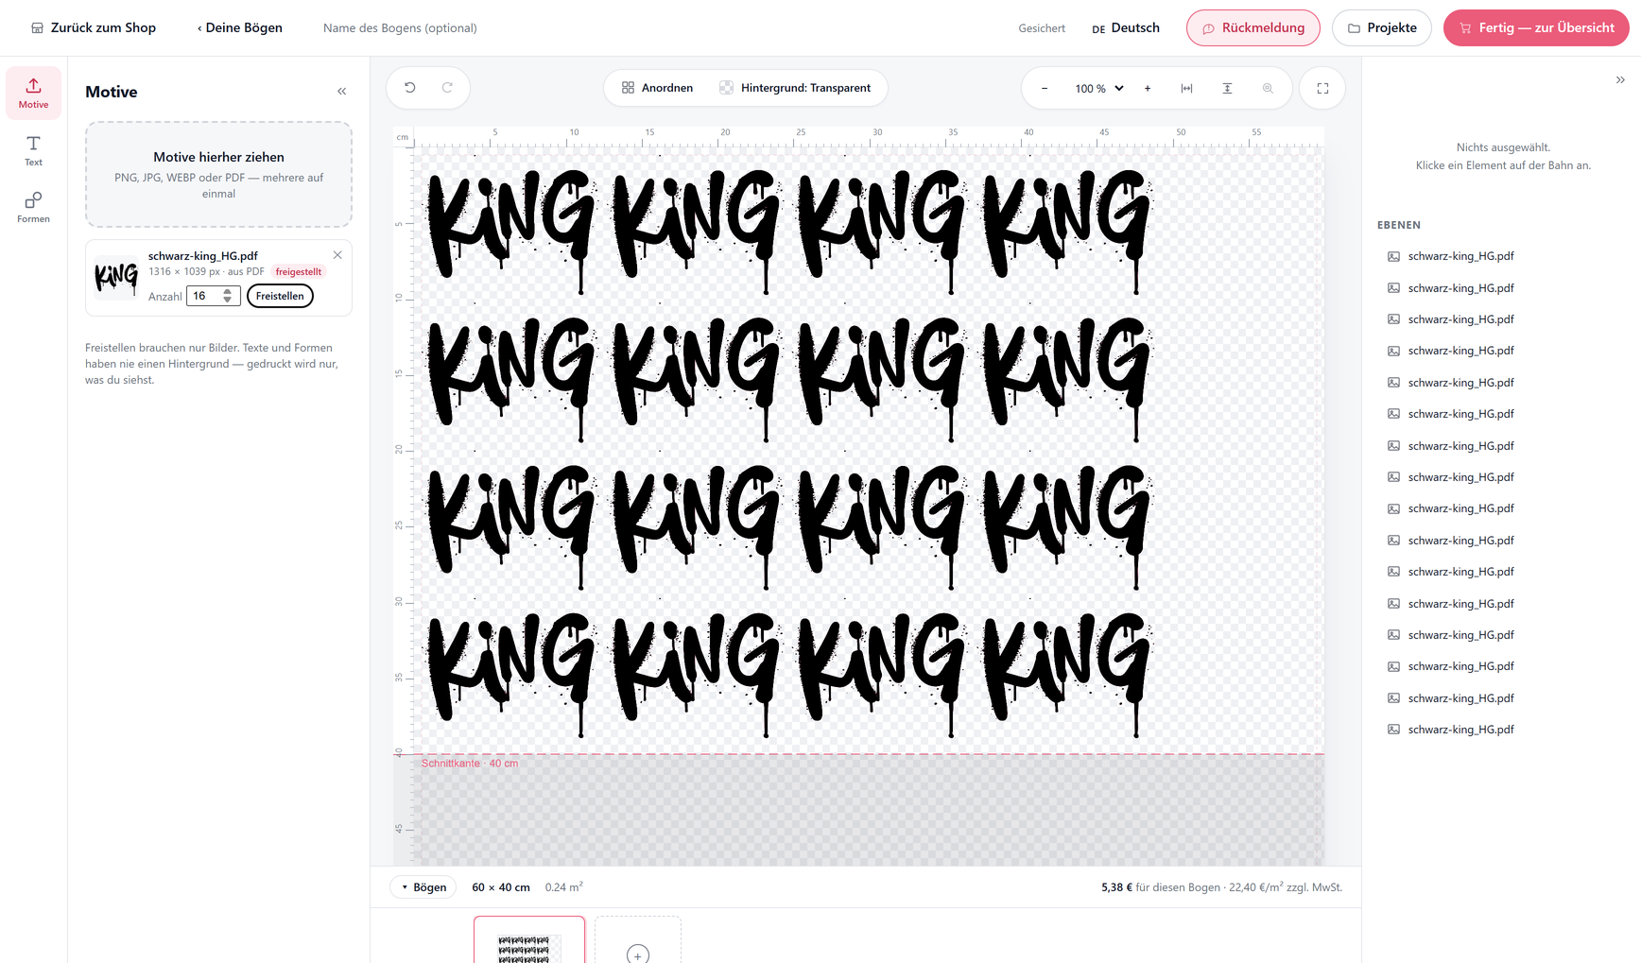Click the Anordnen button
Viewport: 1641px width, 963px height.
point(657,88)
